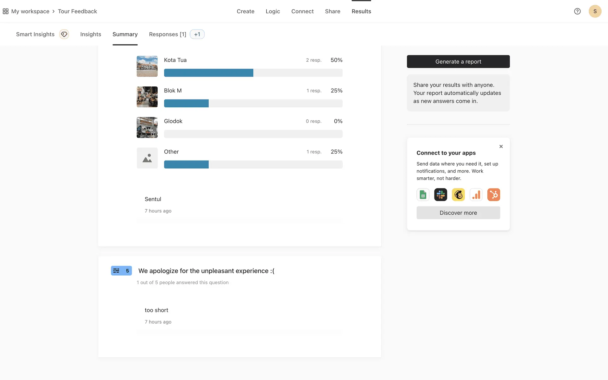Switch to the Insights tab
The width and height of the screenshot is (608, 380).
pyautogui.click(x=91, y=34)
